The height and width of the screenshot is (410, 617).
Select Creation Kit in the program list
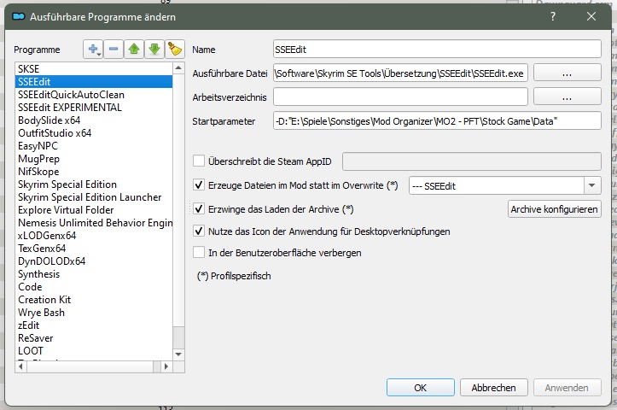point(44,300)
